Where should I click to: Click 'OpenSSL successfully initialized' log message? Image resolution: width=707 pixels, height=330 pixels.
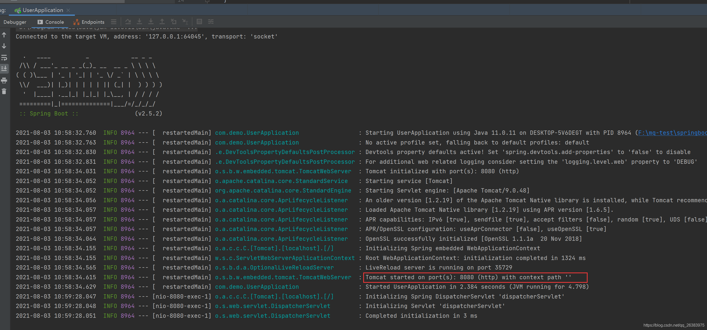click(x=474, y=239)
